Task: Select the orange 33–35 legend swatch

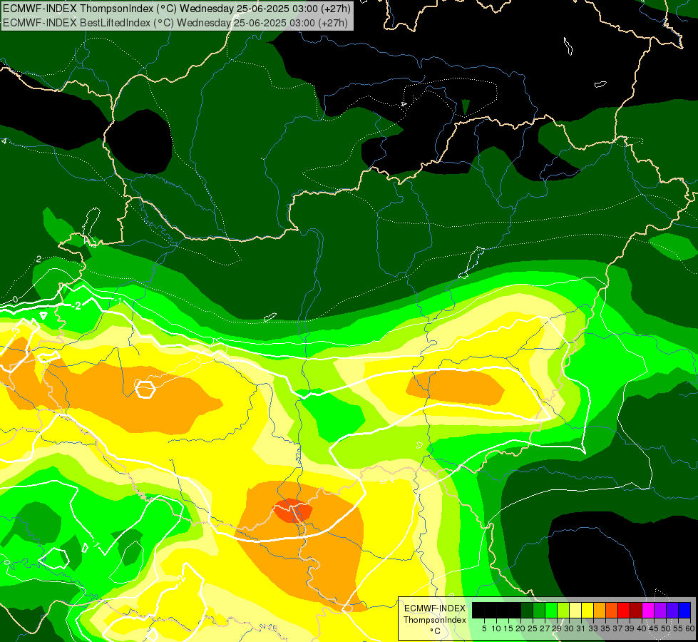Action: click(600, 610)
